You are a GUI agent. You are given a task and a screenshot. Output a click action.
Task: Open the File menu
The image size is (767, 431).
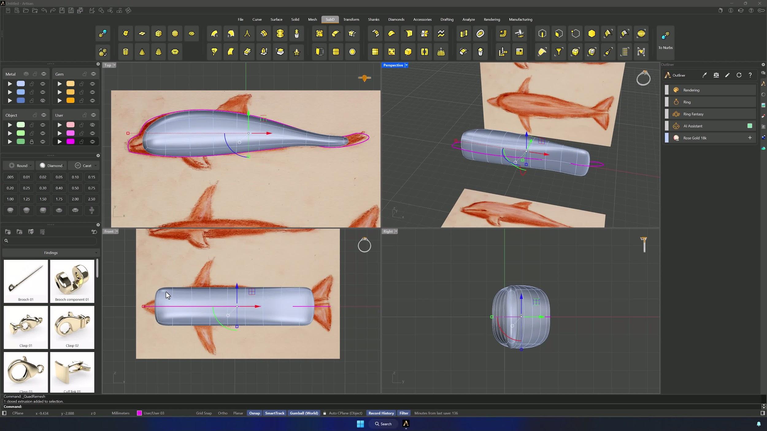pyautogui.click(x=241, y=19)
